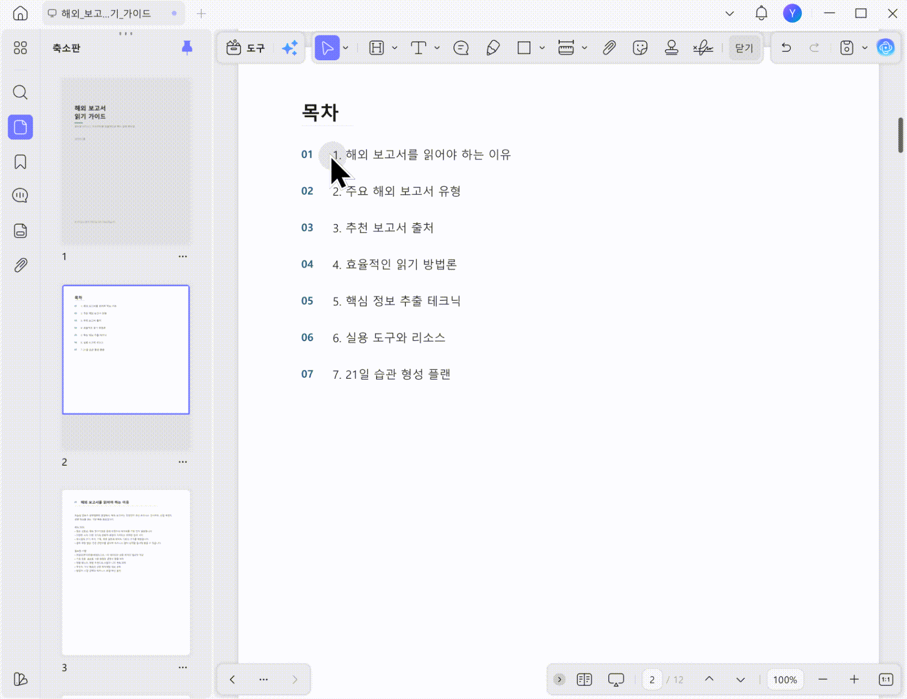Viewport: 907px width, 699px height.
Task: Open '3. 추천 보고서 출처' contents entry
Action: [x=383, y=228]
